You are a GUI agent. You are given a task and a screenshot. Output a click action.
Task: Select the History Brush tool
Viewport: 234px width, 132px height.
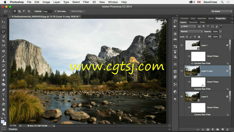4,65
